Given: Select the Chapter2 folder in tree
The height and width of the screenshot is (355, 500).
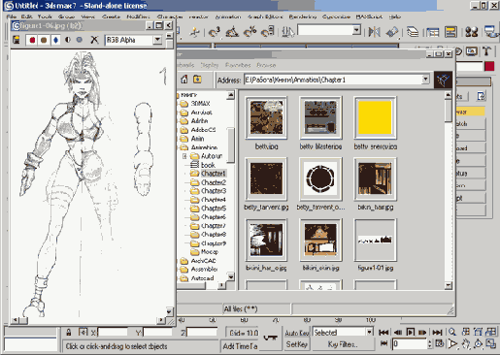Looking at the screenshot, I should coord(214,182).
